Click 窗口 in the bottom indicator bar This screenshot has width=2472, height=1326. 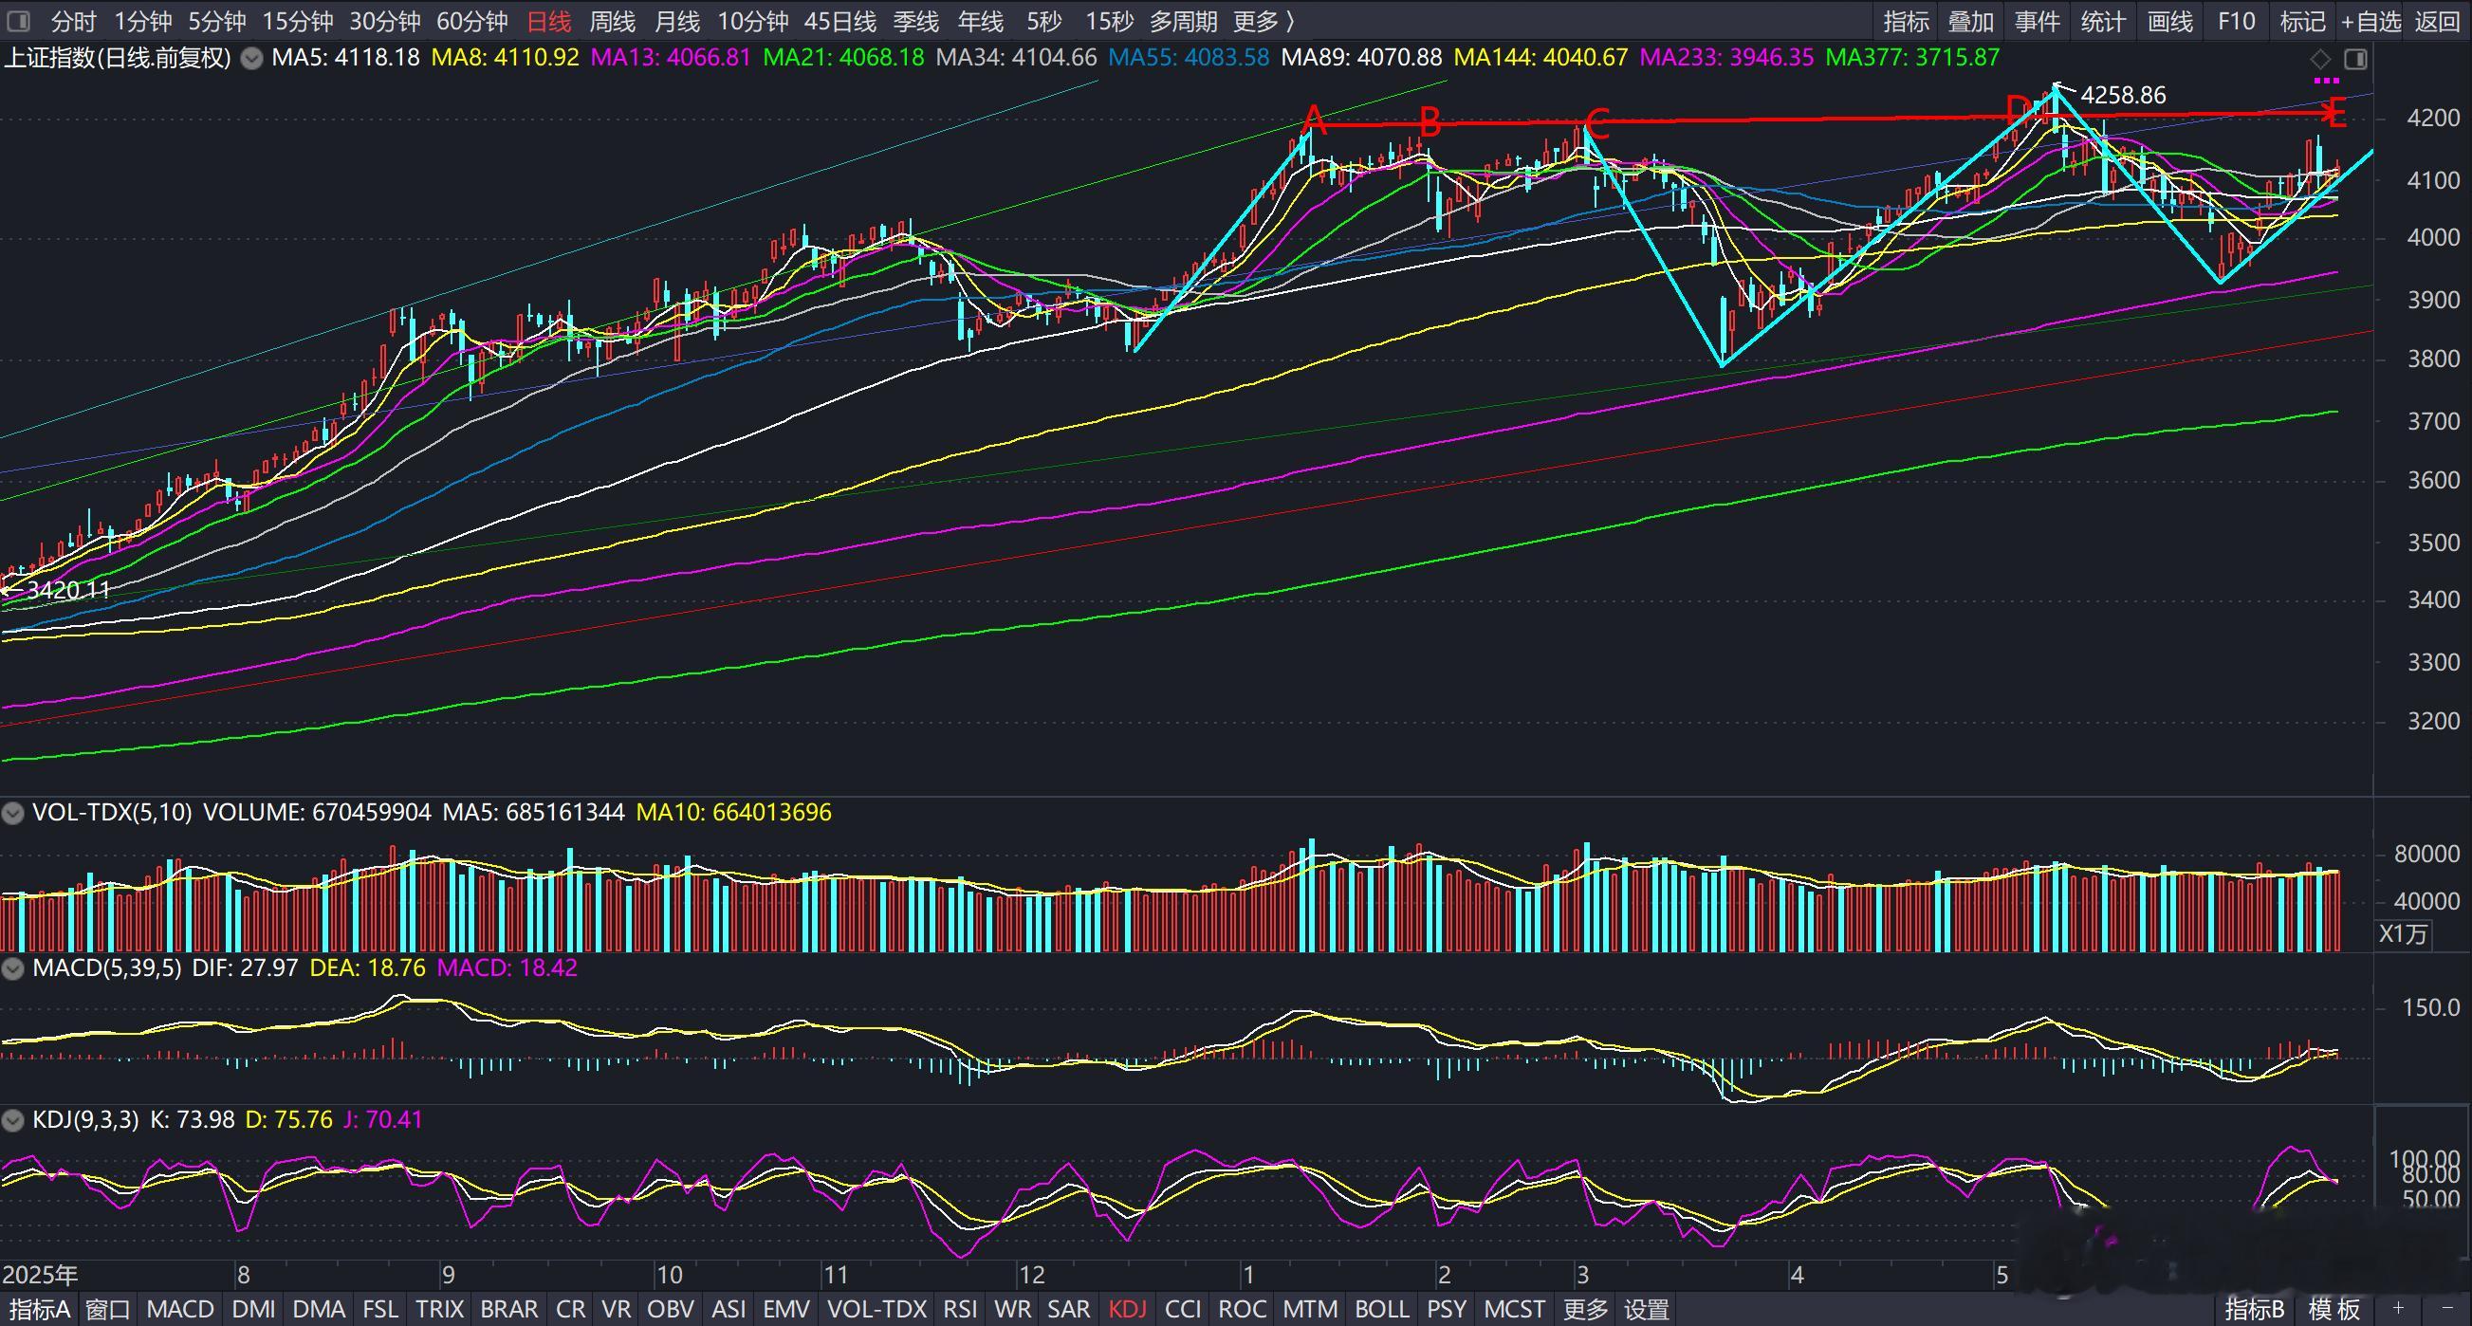pyautogui.click(x=107, y=1309)
